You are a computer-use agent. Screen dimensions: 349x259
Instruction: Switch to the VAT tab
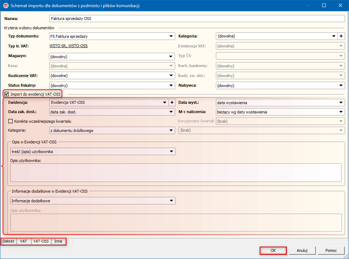pyautogui.click(x=24, y=242)
